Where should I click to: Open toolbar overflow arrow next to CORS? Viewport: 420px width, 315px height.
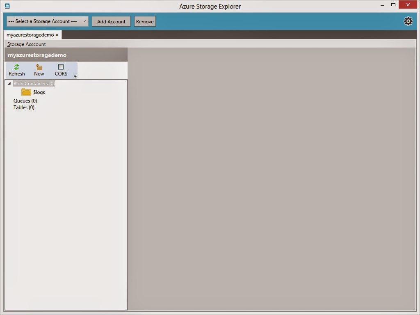(x=75, y=76)
